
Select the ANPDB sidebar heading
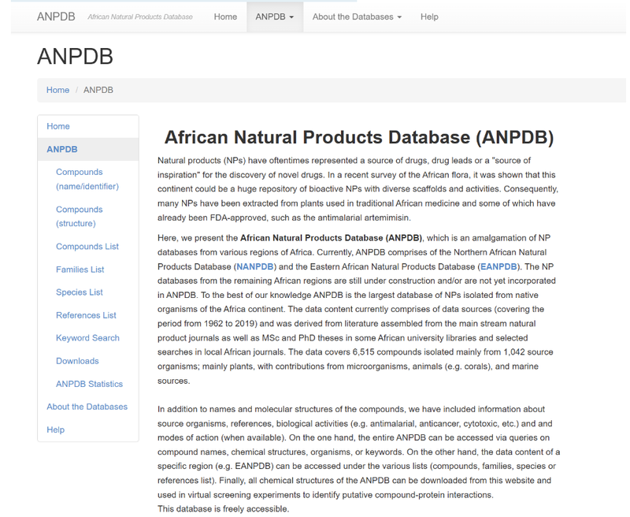[x=62, y=149]
